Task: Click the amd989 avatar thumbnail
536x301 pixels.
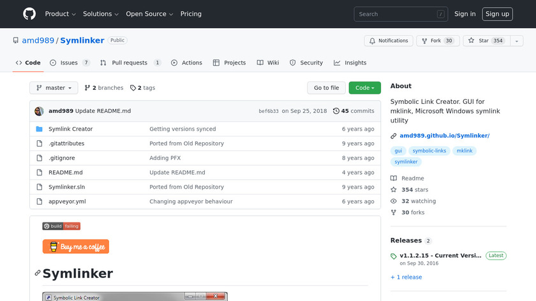Action: click(x=39, y=111)
